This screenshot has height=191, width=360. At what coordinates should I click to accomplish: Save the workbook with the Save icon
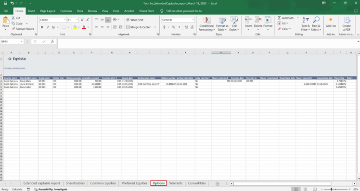coord(5,3)
